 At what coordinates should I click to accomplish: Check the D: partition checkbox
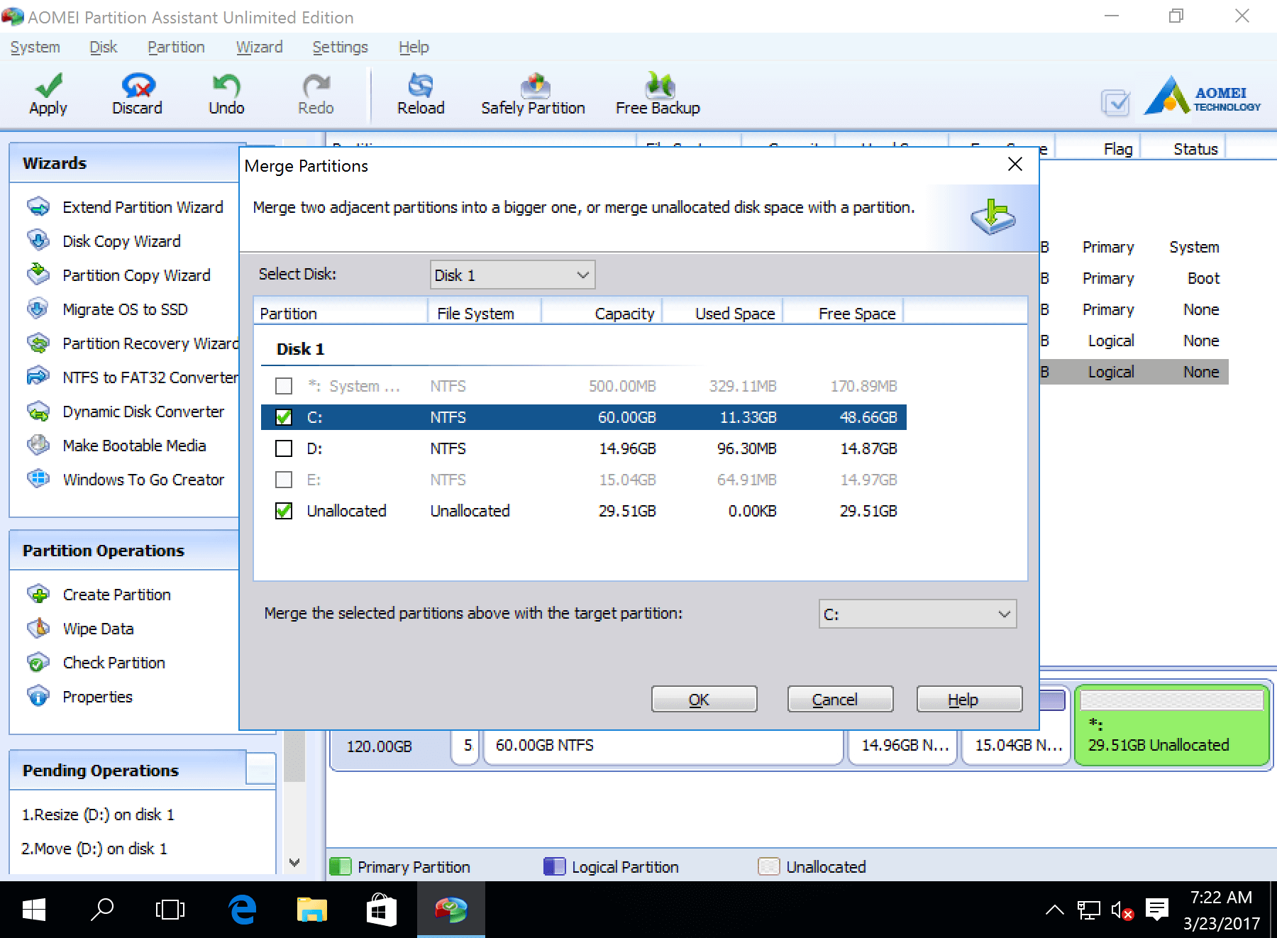coord(284,448)
